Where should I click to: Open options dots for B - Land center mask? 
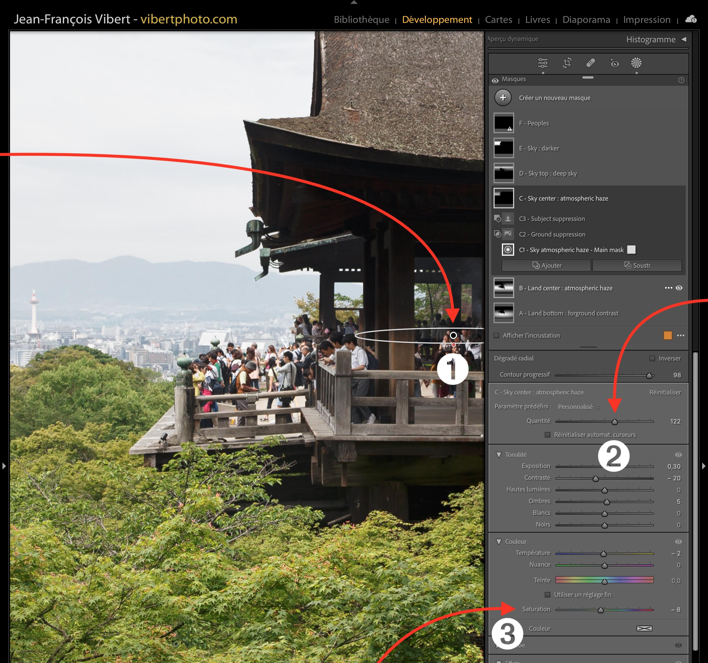click(668, 288)
